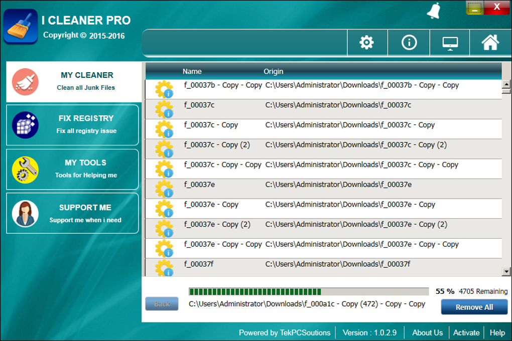This screenshot has height=341, width=512.
Task: Click current scan path f_000a1c - Copy (472)
Action: point(307,304)
